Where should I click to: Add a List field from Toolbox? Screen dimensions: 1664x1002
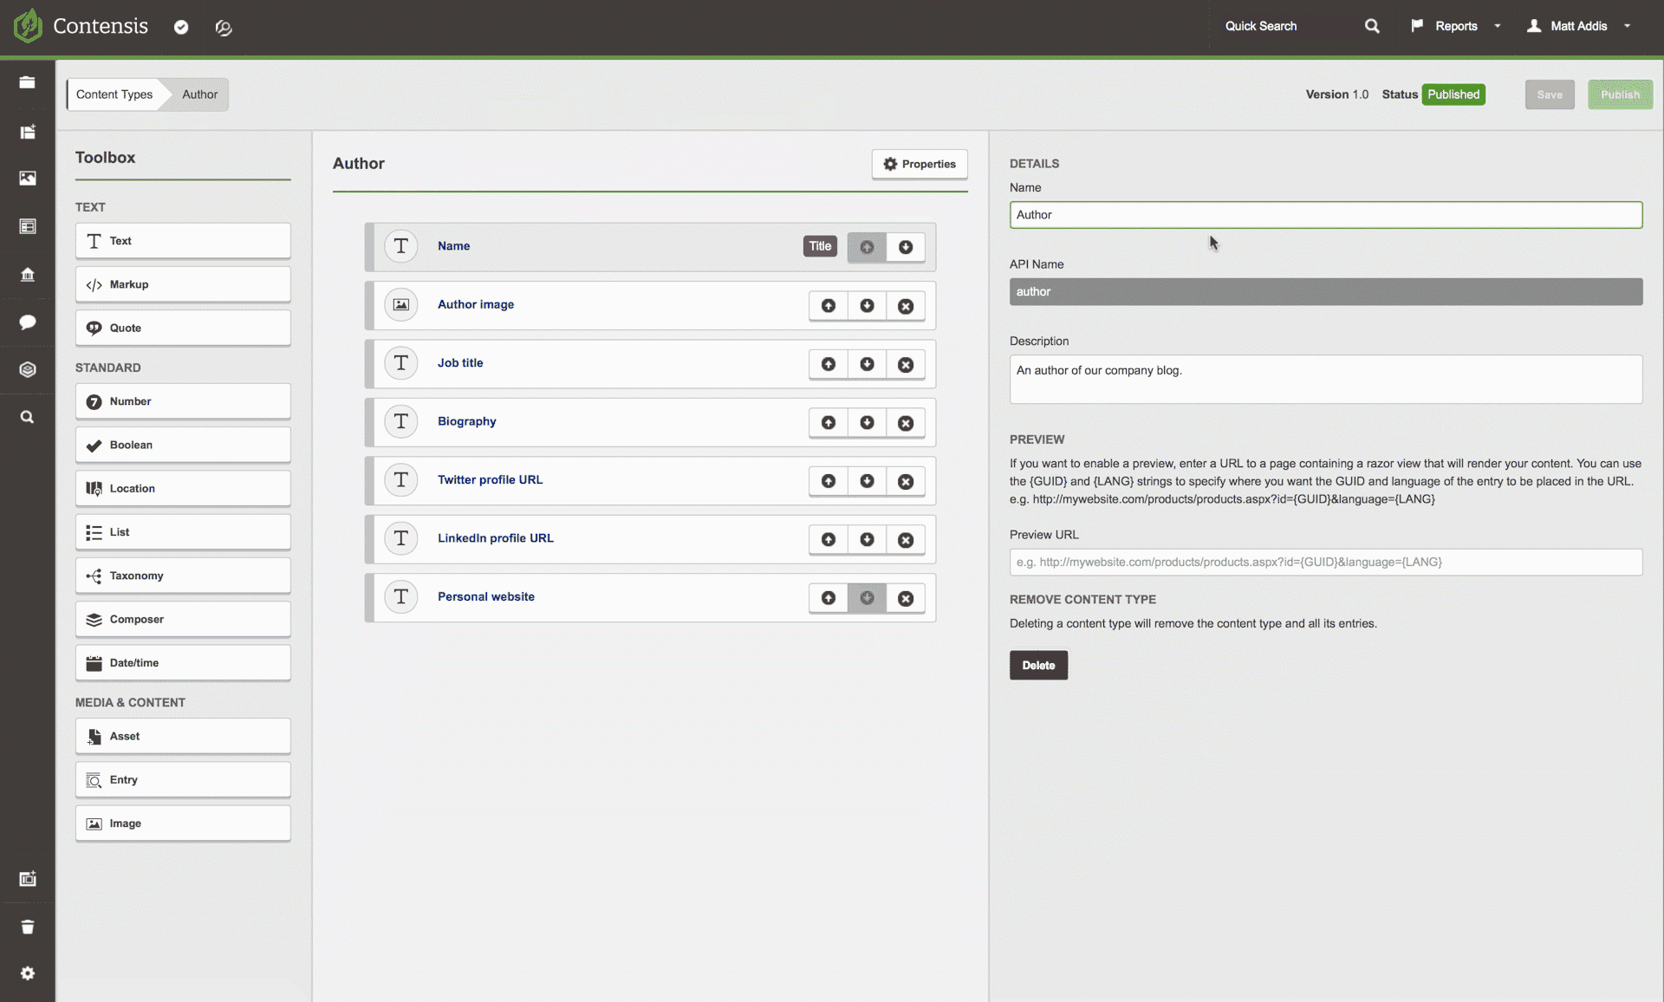tap(183, 532)
